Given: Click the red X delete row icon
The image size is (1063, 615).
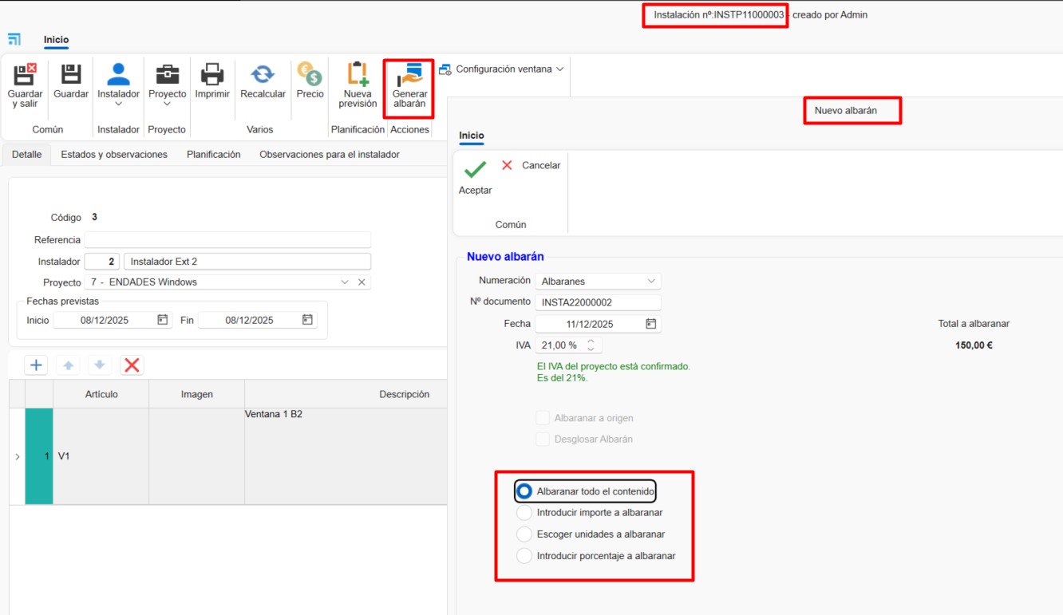Looking at the screenshot, I should [132, 365].
